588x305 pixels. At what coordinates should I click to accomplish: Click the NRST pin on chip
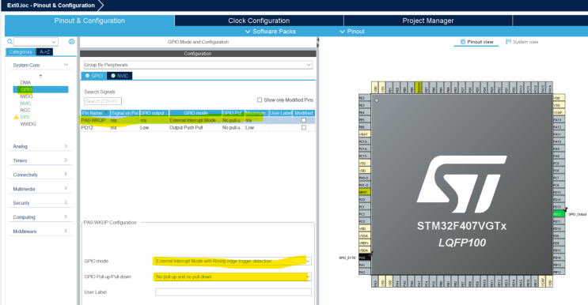[x=365, y=192]
